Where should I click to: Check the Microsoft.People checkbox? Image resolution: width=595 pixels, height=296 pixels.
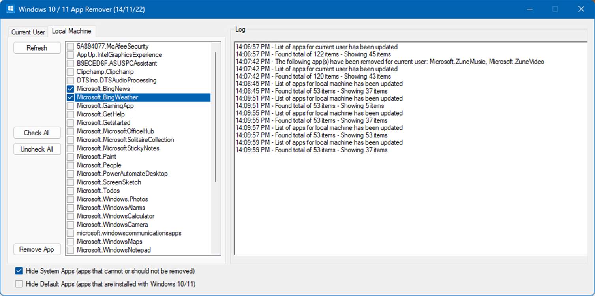point(70,165)
